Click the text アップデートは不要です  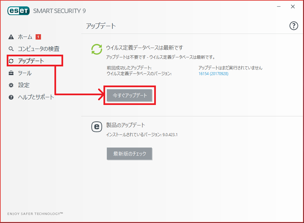(x=126, y=57)
